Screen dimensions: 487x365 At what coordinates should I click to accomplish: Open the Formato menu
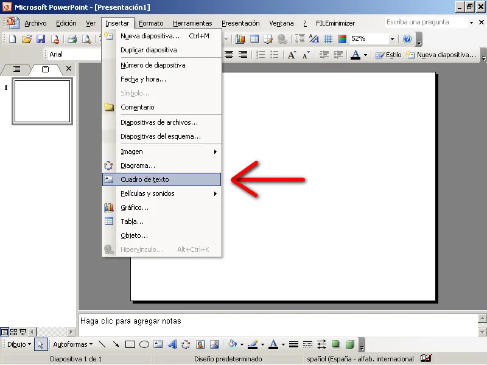[x=151, y=23]
